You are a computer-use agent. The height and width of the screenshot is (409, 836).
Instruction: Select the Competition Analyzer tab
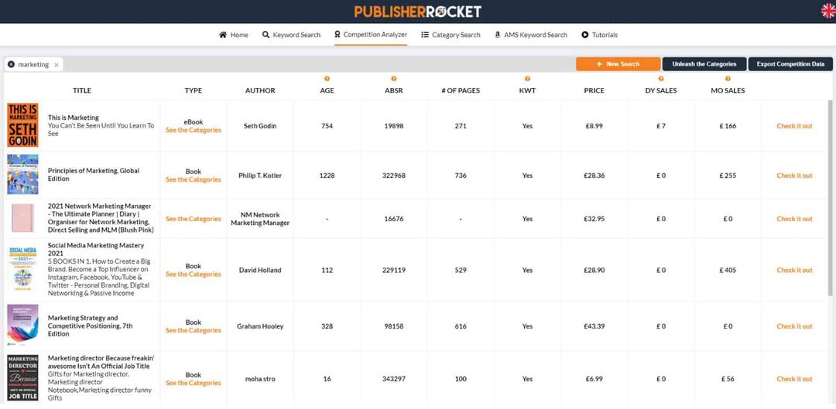pos(371,35)
